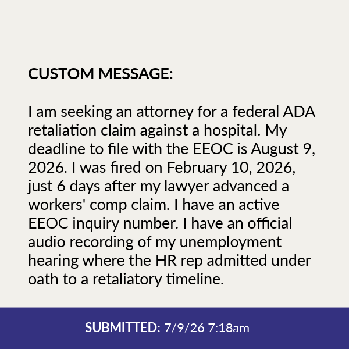Click the words "HR rep"

pos(179,261)
